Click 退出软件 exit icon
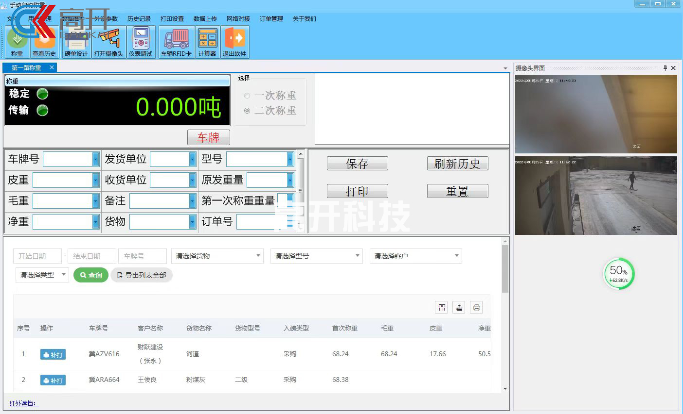Viewport: 683px width, 414px height. 234,42
